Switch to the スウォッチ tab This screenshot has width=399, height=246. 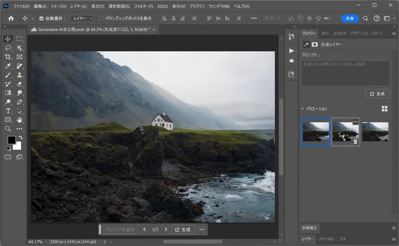coord(340,33)
